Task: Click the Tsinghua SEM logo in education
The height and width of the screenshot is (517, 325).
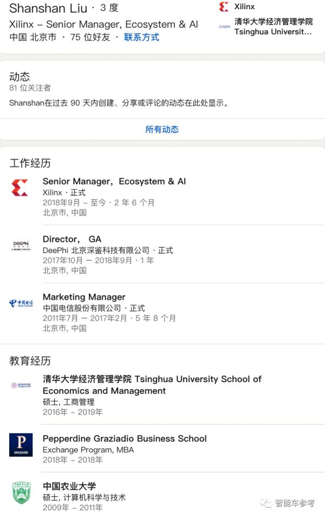Action: (21, 385)
